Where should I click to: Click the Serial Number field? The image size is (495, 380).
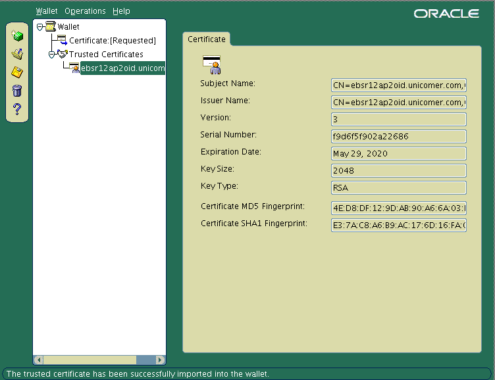point(399,136)
